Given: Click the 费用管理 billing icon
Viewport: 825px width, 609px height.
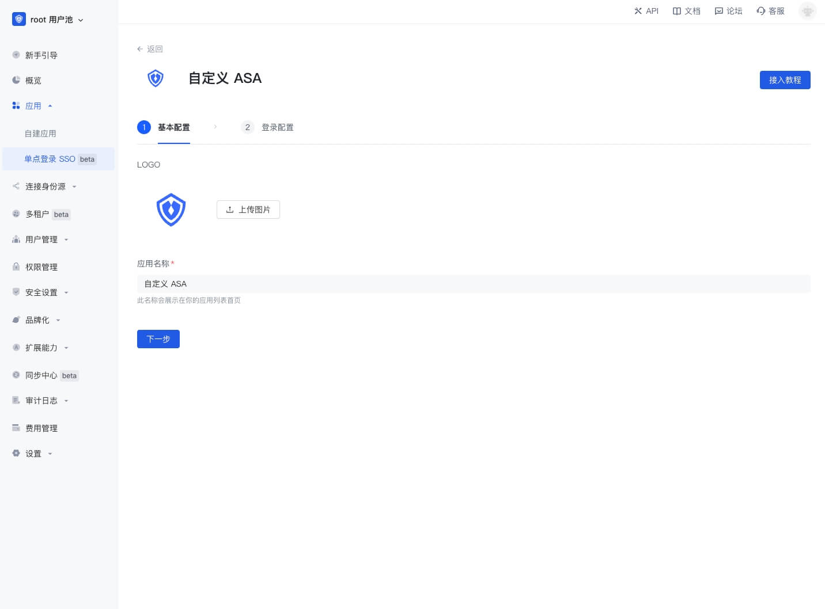Looking at the screenshot, I should coord(16,428).
